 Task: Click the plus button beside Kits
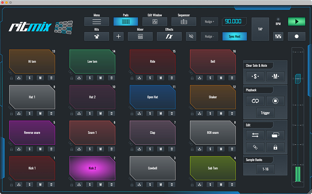(118, 37)
